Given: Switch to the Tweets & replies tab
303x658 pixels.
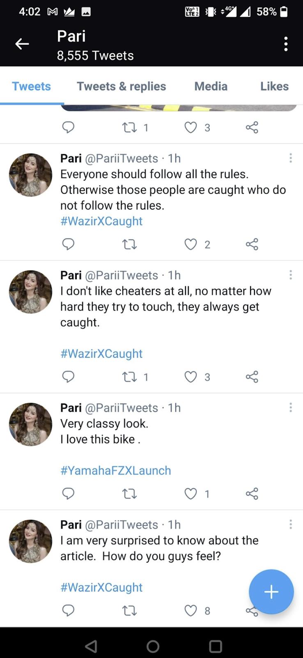Looking at the screenshot, I should click(121, 86).
